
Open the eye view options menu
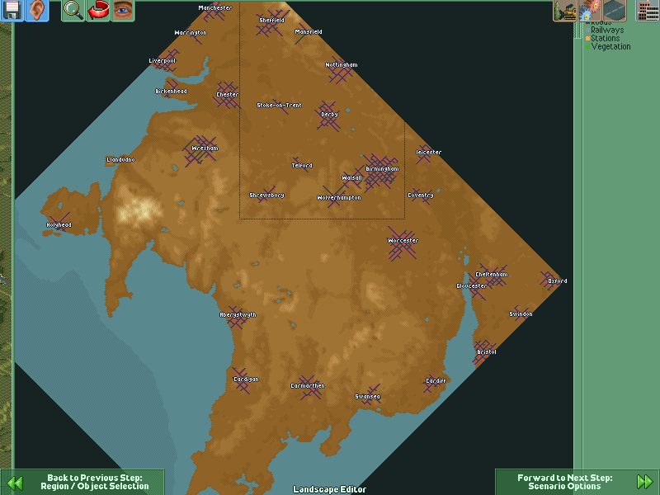pos(123,10)
